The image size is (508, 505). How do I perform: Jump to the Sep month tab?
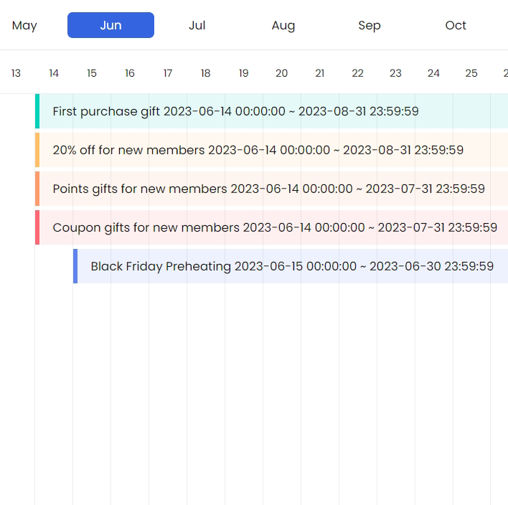click(369, 25)
